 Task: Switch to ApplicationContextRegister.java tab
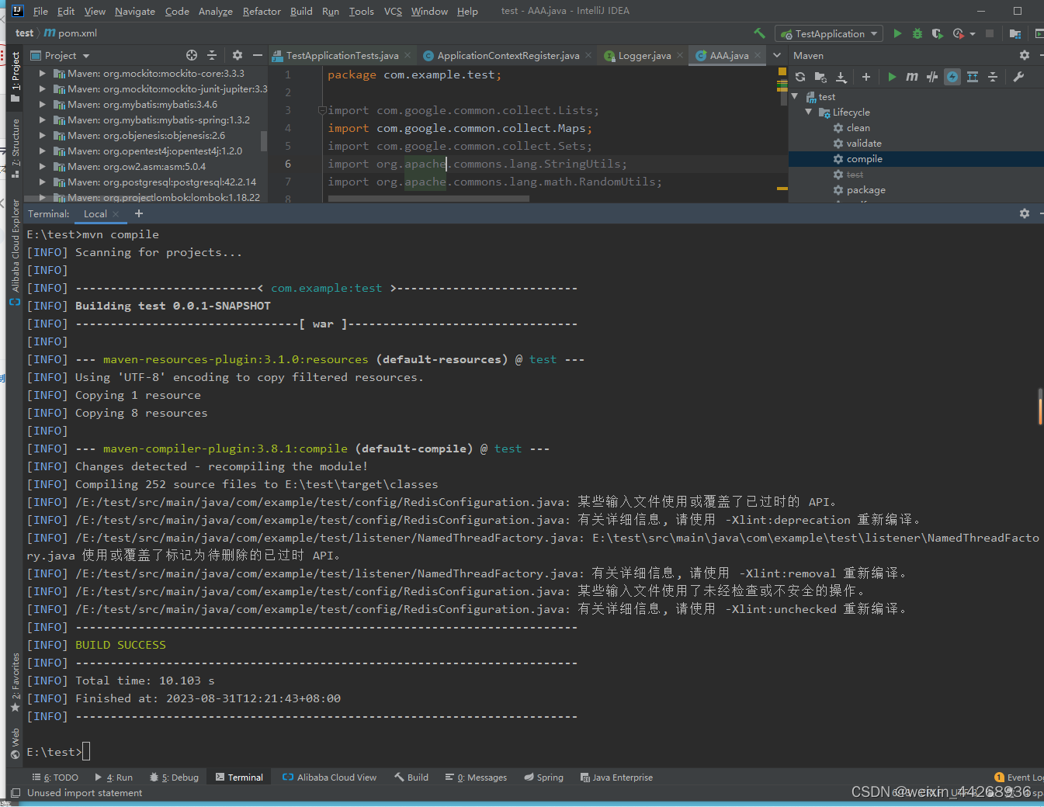[508, 55]
